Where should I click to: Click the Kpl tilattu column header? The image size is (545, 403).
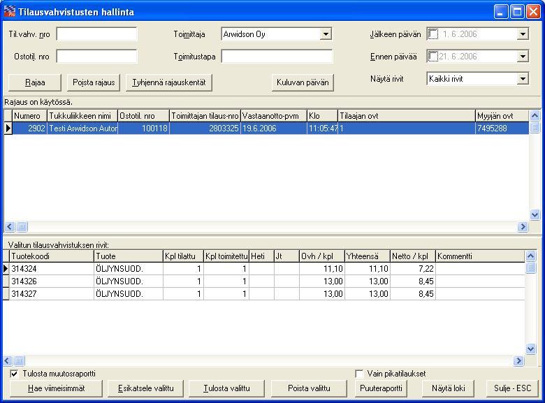(183, 256)
